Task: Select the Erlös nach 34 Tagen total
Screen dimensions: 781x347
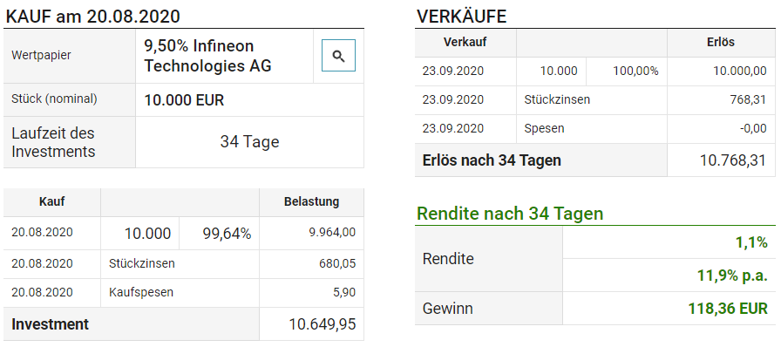Action: point(595,160)
